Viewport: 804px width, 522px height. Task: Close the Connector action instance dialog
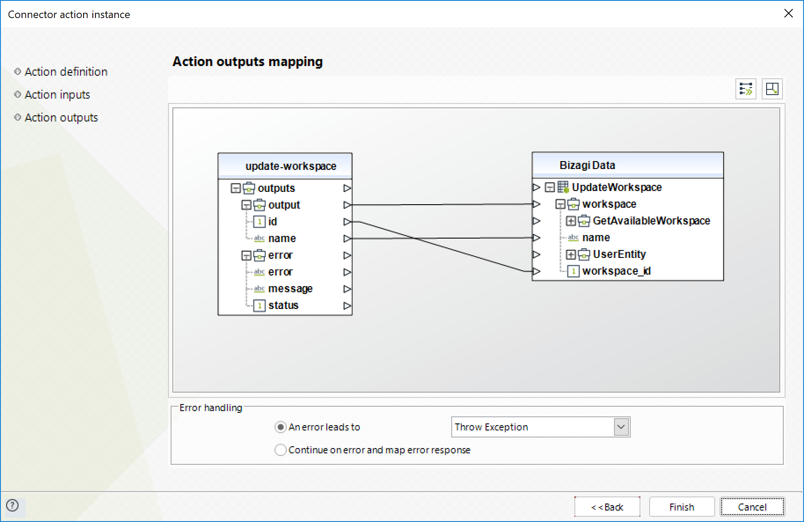[x=789, y=14]
